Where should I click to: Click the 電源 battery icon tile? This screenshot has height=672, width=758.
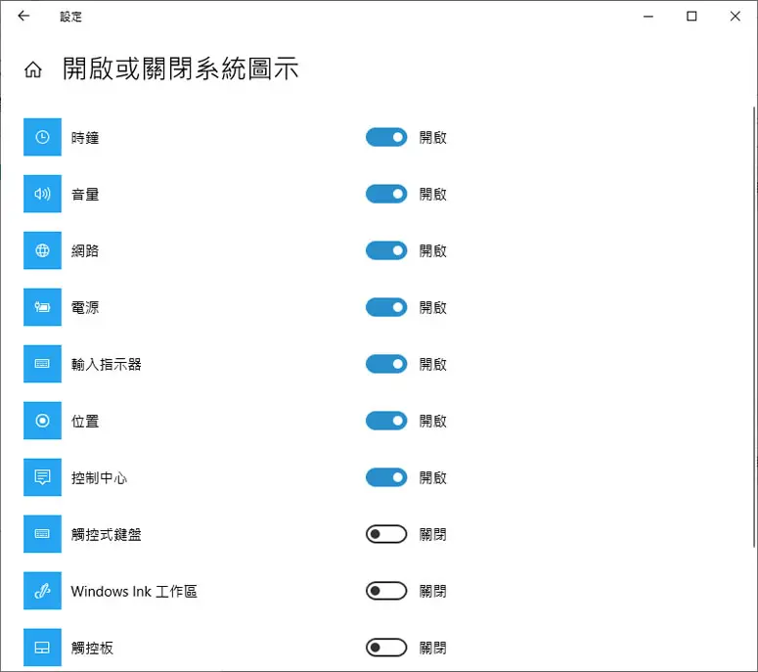coord(42,307)
